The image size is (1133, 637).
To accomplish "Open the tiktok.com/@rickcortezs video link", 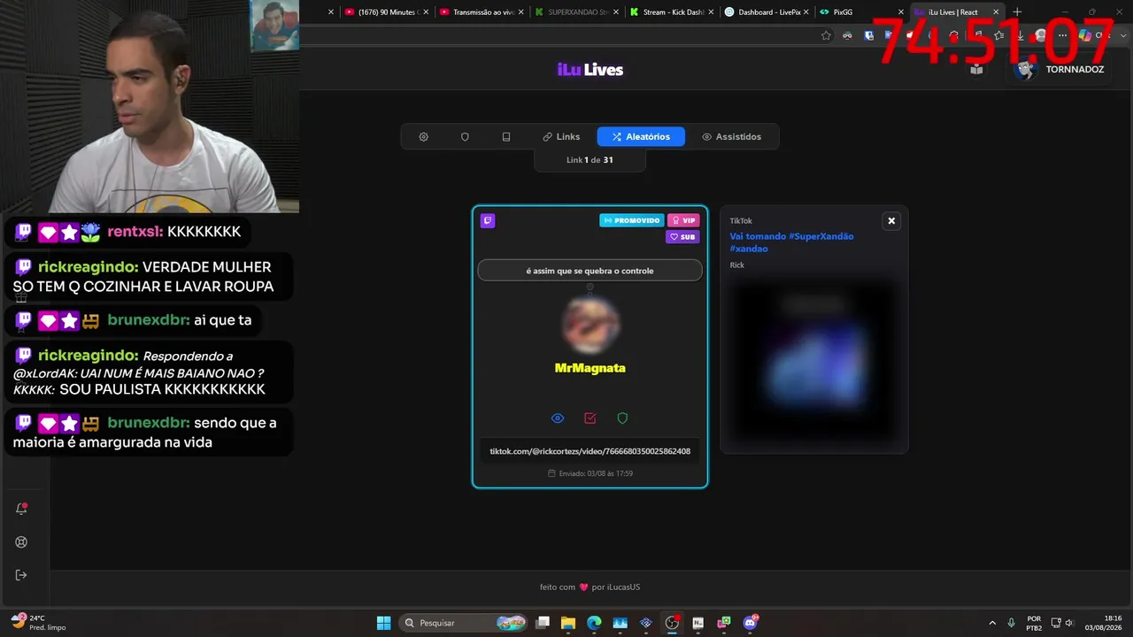I will [590, 451].
